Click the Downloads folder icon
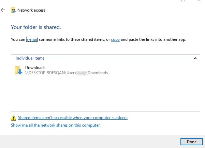Image resolution: width=205 pixels, height=148 pixels. pyautogui.click(x=18, y=70)
